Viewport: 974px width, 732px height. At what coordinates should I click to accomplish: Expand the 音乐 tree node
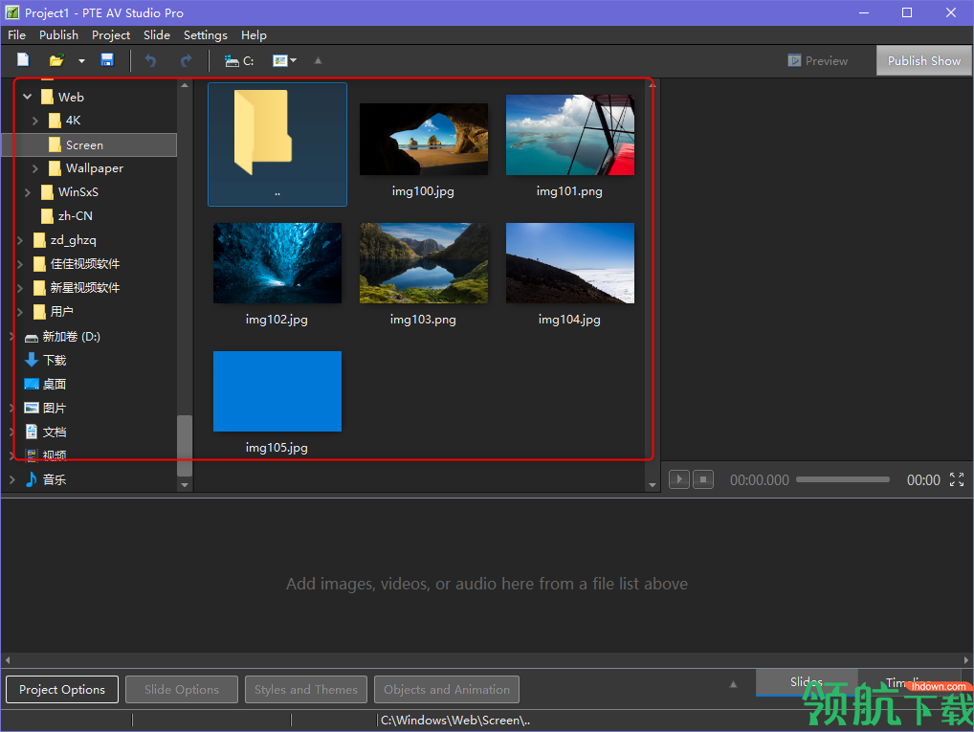click(11, 479)
